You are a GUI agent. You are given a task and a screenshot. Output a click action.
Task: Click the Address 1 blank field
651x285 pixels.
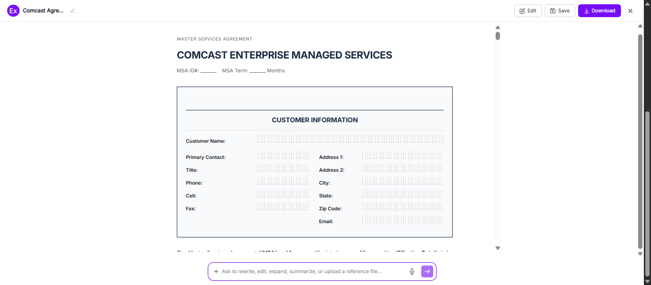coord(403,155)
